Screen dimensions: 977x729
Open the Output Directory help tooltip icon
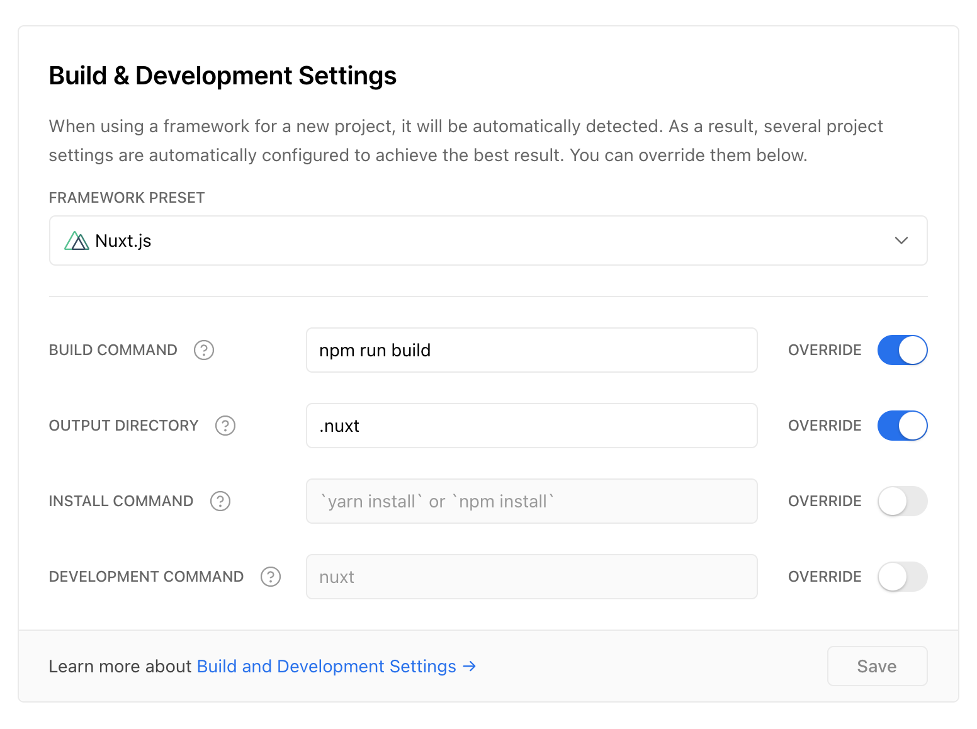(225, 426)
